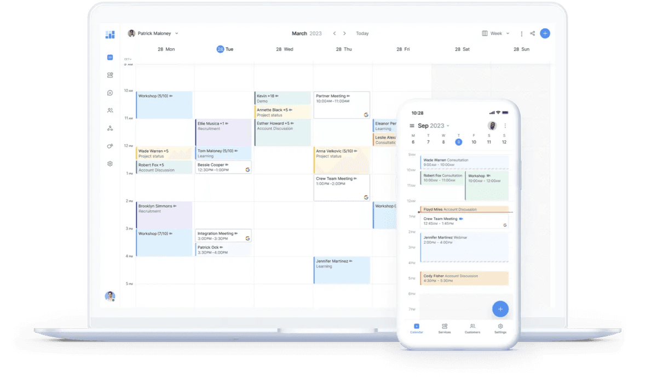This screenshot has height=382, width=657.
Task: Tap the selected Thursday date on phone
Action: point(459,142)
